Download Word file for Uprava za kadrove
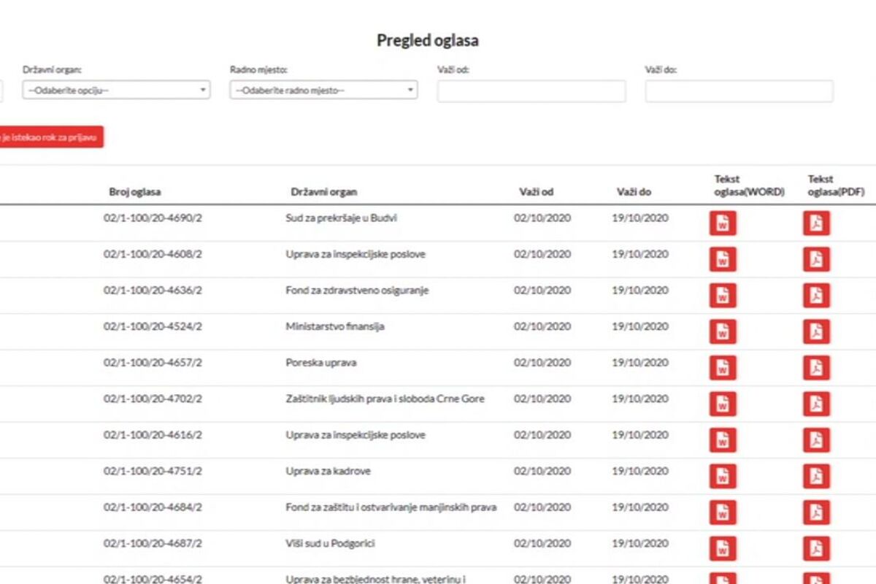Viewport: 876px width, 584px height. coord(723,477)
